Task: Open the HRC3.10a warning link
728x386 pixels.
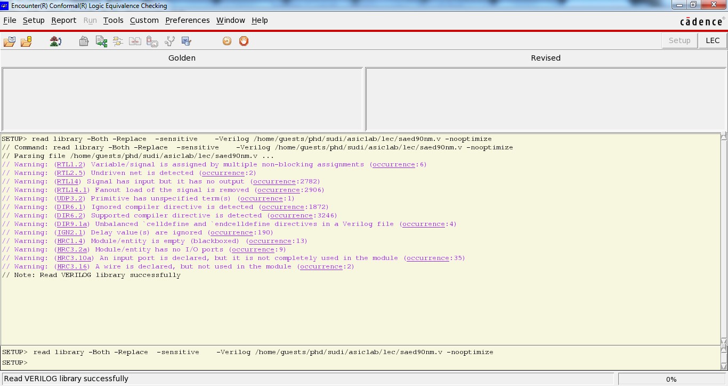Action: [74, 258]
